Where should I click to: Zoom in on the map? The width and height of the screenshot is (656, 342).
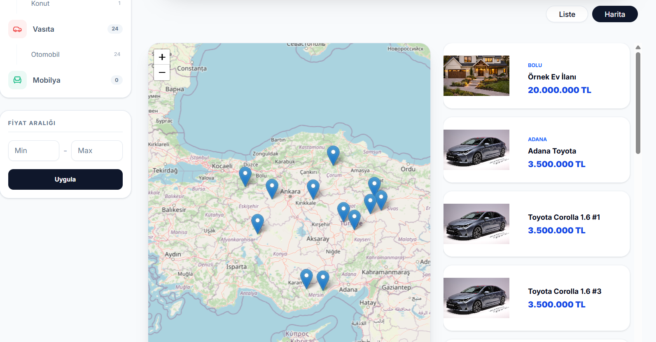point(162,57)
